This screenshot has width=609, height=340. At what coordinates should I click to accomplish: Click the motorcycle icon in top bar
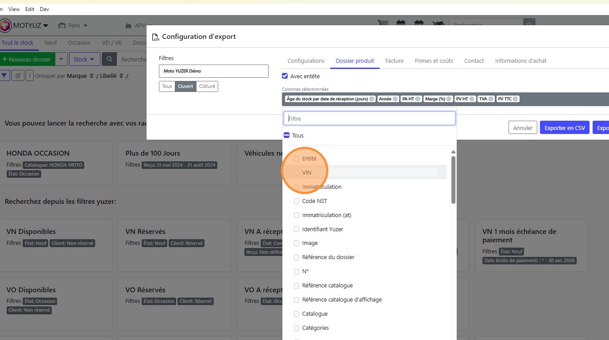pos(438,23)
